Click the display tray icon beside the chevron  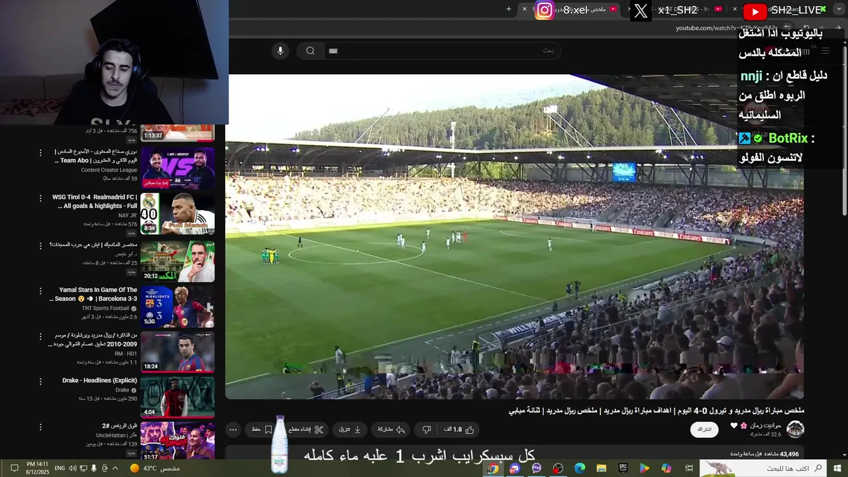[x=105, y=468]
